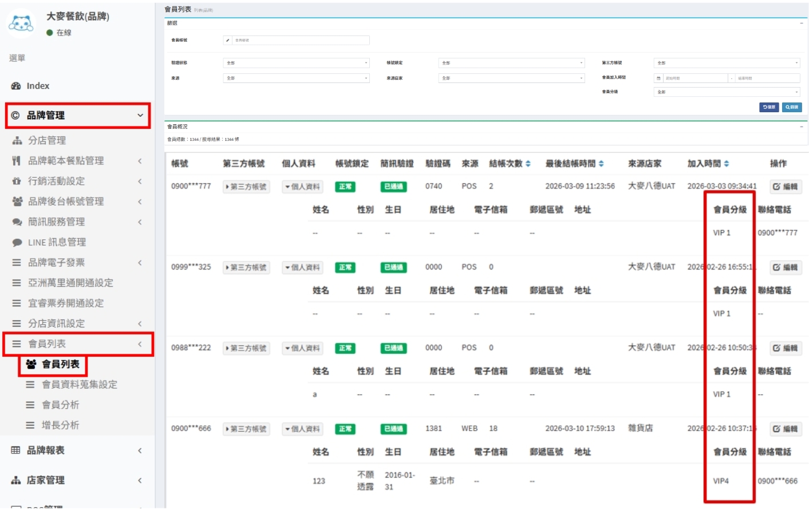809x509 pixels.
Task: Open the 驗證狀態 dropdown
Action: pyautogui.click(x=295, y=63)
